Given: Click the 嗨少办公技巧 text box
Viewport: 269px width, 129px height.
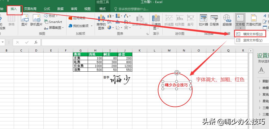Looking at the screenshot, I should (x=176, y=85).
